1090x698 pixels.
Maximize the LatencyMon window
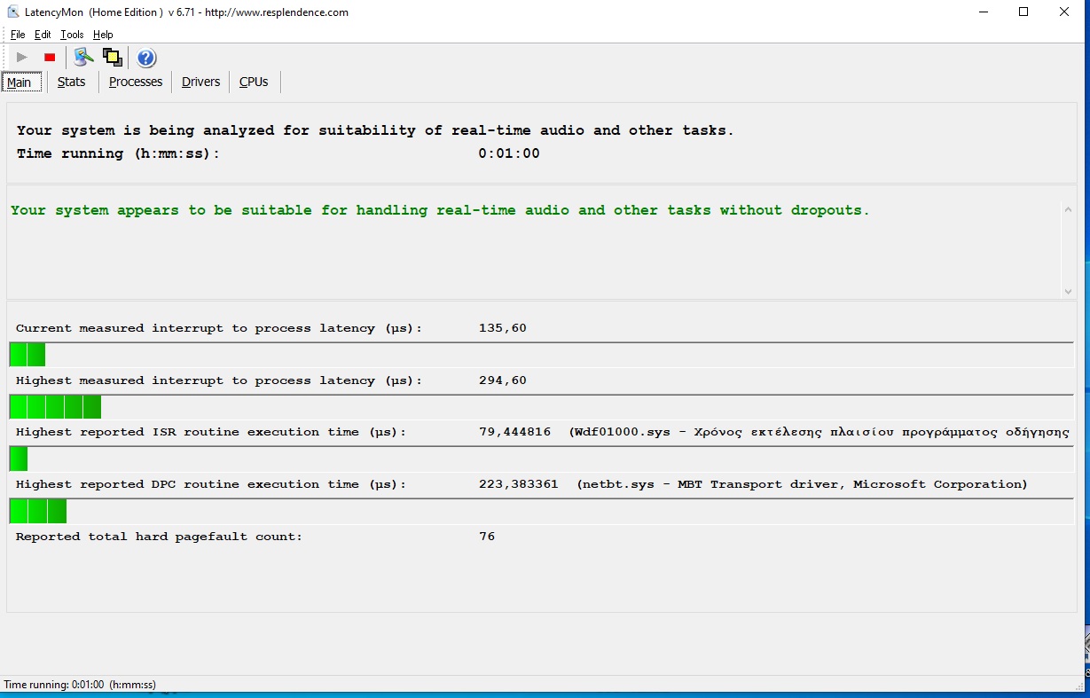[1023, 12]
